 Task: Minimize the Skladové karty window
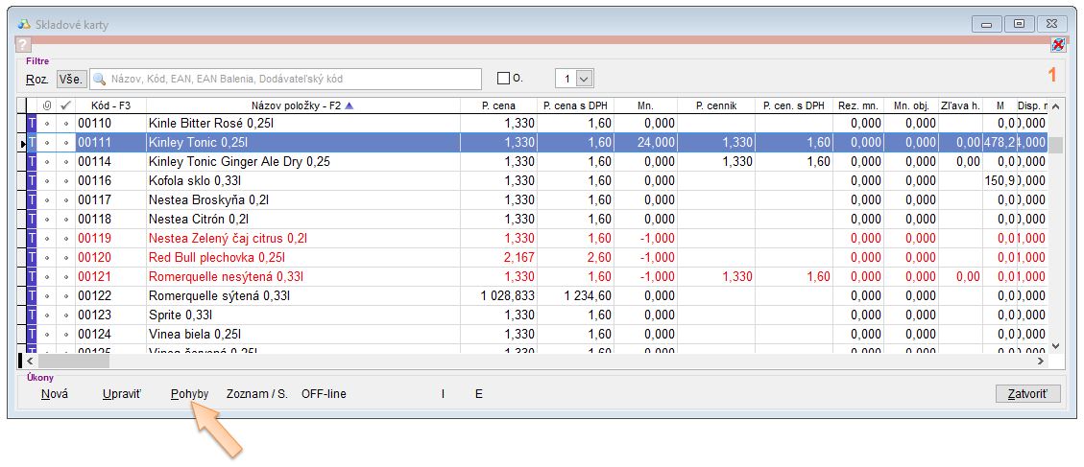(x=987, y=23)
